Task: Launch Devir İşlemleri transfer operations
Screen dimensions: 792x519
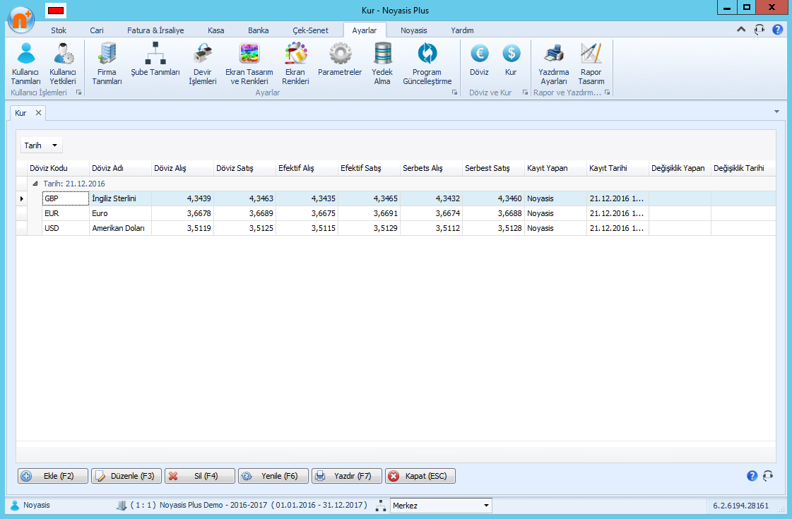Action: tap(203, 63)
